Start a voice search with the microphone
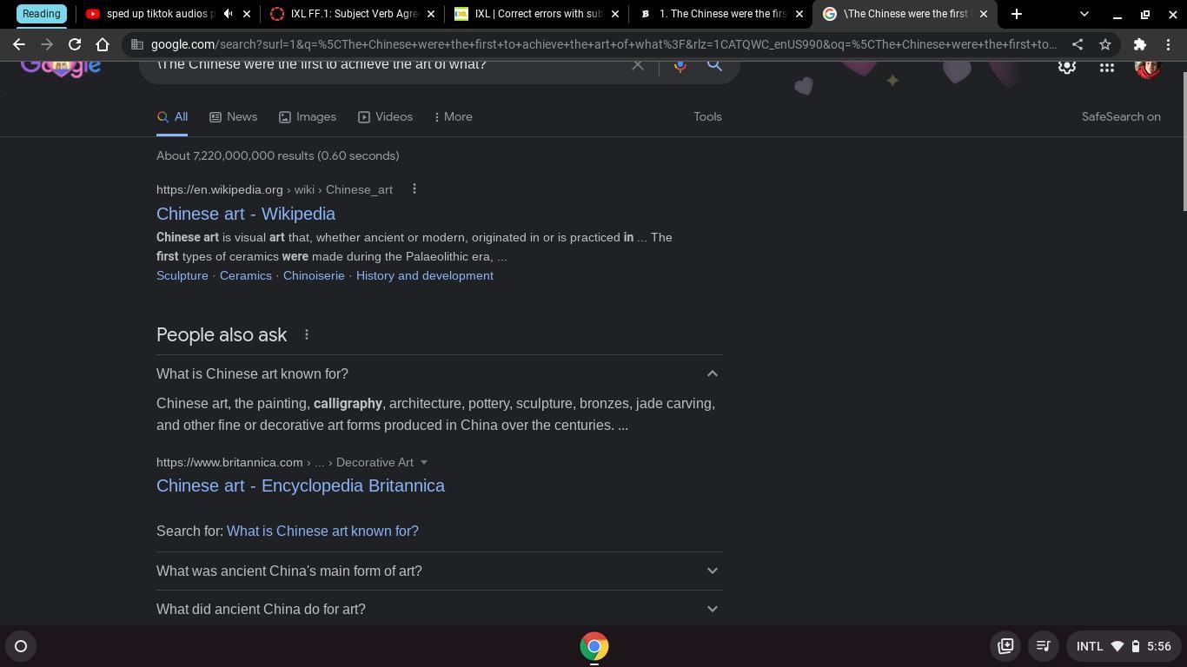Screen dimensions: 1187x667 [x=680, y=65]
